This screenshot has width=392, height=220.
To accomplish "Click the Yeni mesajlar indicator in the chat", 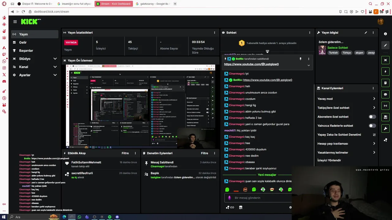I will pos(267,175).
